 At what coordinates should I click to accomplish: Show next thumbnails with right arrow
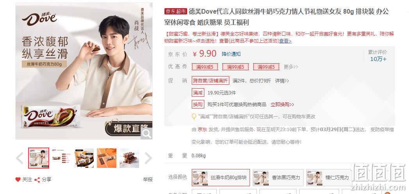point(148,158)
